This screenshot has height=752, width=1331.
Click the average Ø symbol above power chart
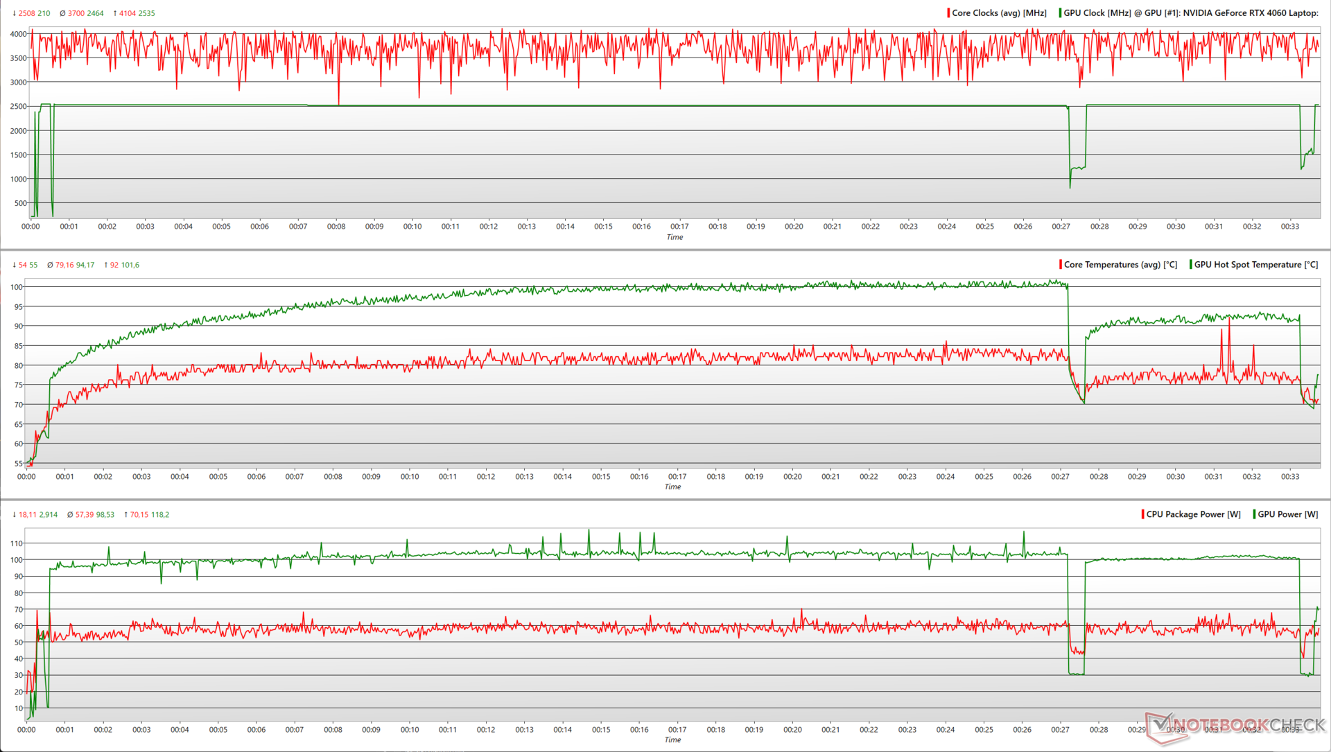click(70, 514)
